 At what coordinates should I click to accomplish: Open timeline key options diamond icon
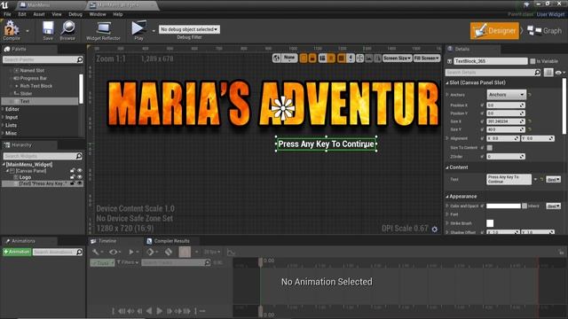[x=152, y=252]
